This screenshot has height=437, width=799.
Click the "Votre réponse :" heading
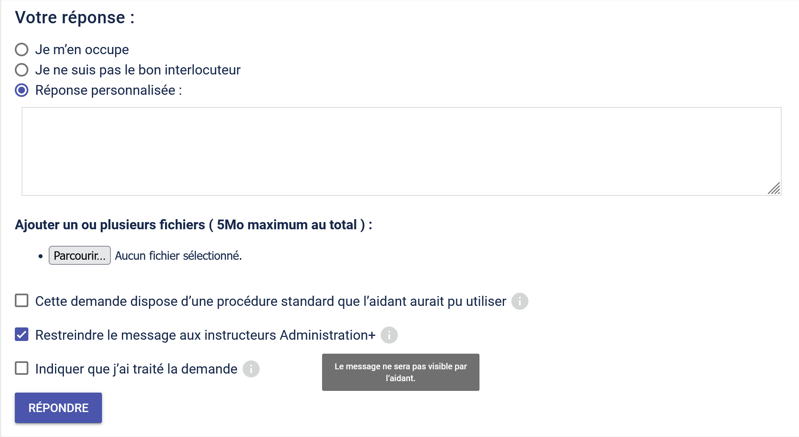click(74, 18)
